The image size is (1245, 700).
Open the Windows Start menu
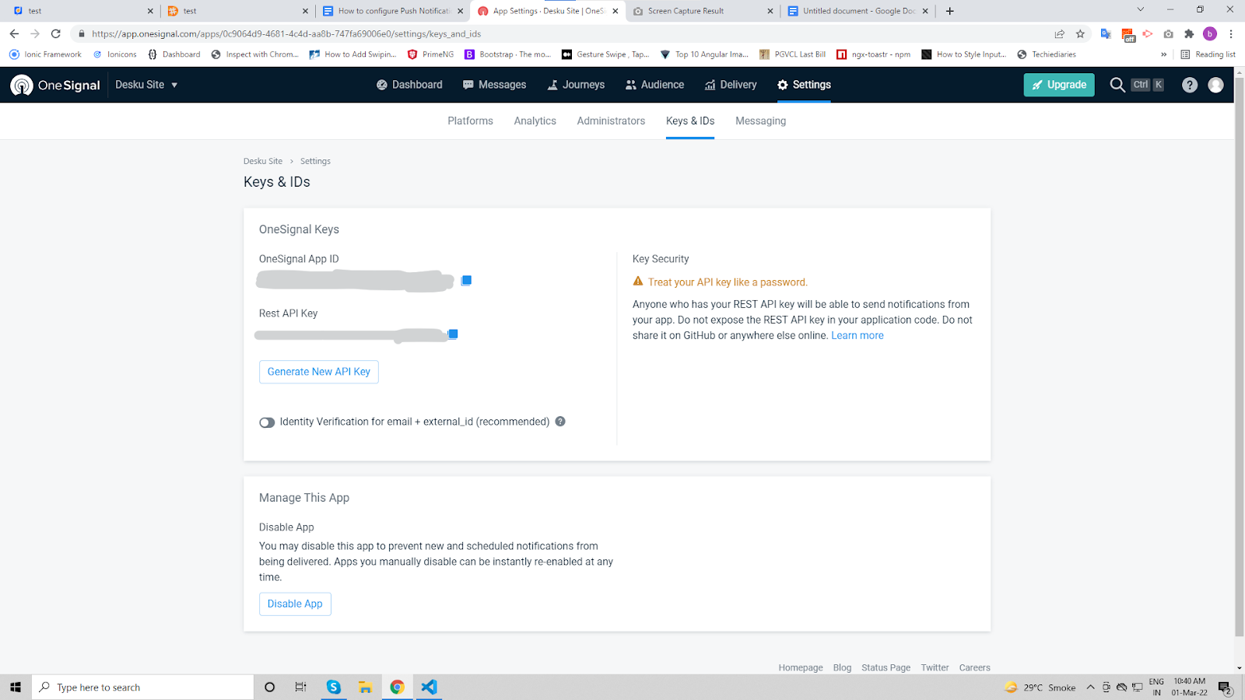pyautogui.click(x=16, y=687)
